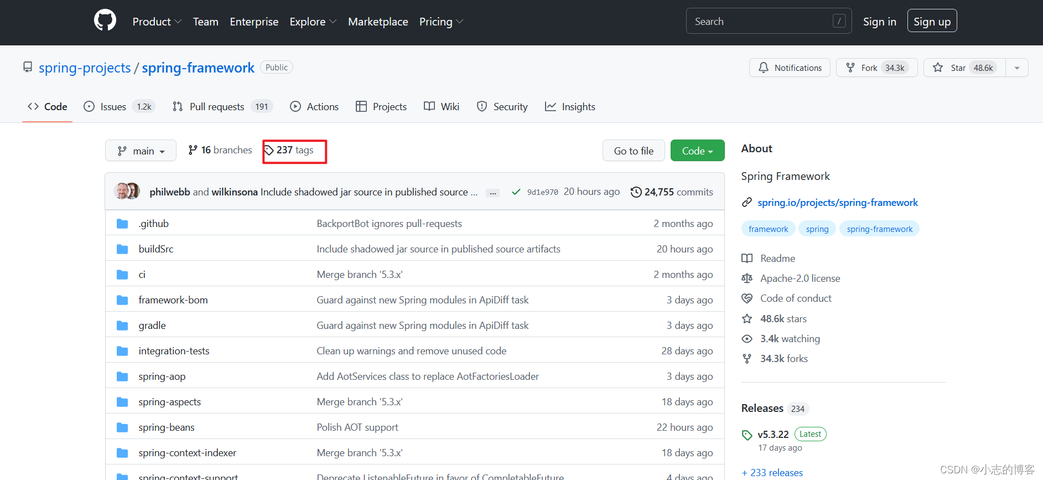Switch to the Issues tab

coord(119,107)
